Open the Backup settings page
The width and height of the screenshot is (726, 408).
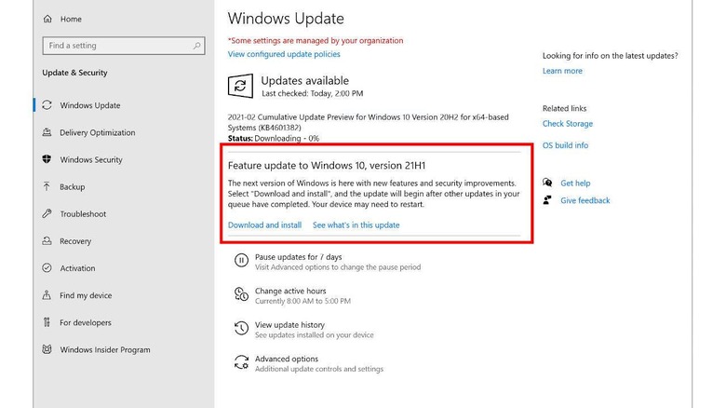coord(73,187)
